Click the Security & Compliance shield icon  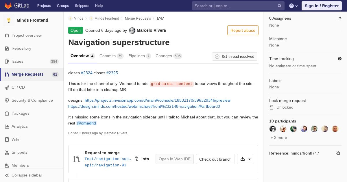tap(7, 100)
